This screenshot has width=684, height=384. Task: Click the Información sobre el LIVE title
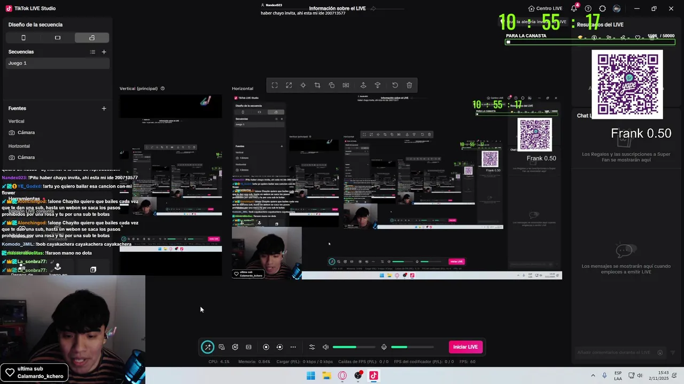pos(338,9)
